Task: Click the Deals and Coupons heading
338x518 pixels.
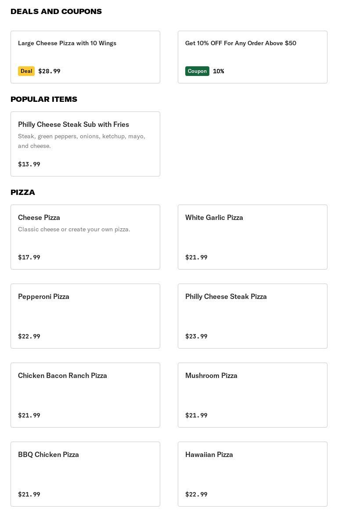Action: pos(56,11)
